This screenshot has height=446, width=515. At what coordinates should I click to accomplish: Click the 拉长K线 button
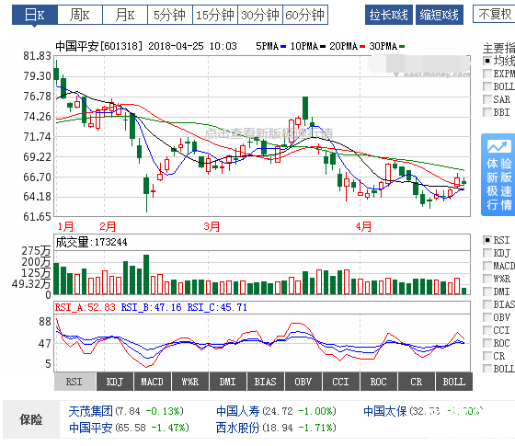(389, 15)
